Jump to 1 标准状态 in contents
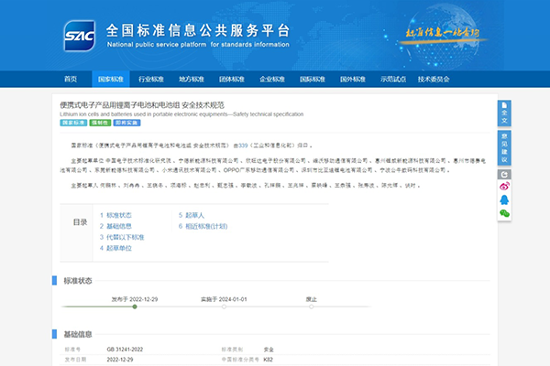The image size is (550, 366). coord(120,215)
